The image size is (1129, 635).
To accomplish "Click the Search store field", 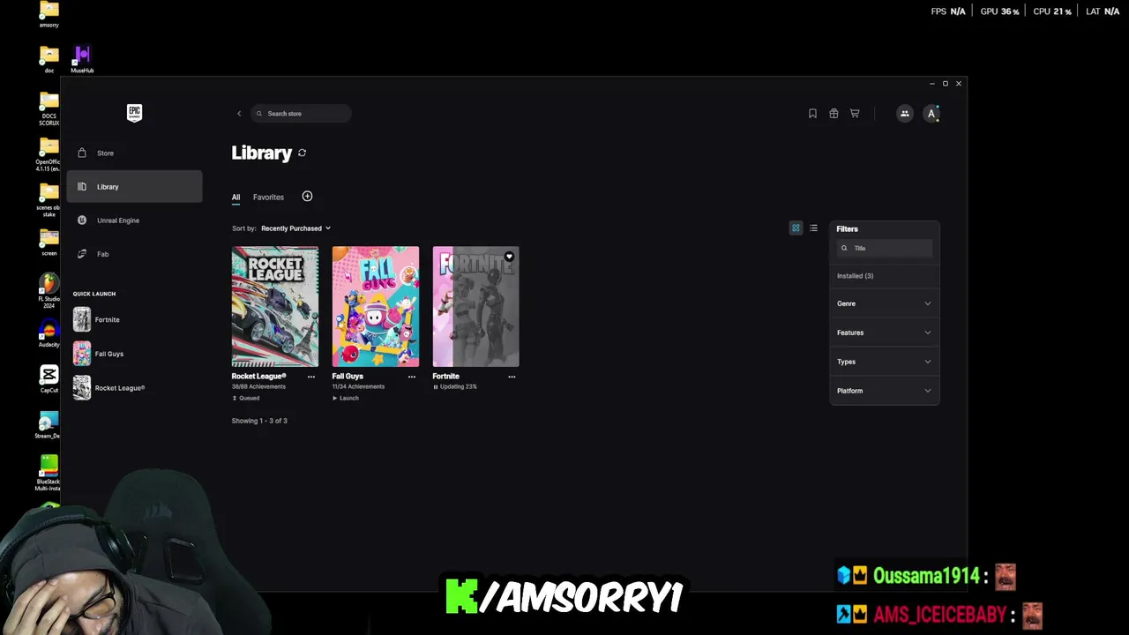I will coord(301,114).
